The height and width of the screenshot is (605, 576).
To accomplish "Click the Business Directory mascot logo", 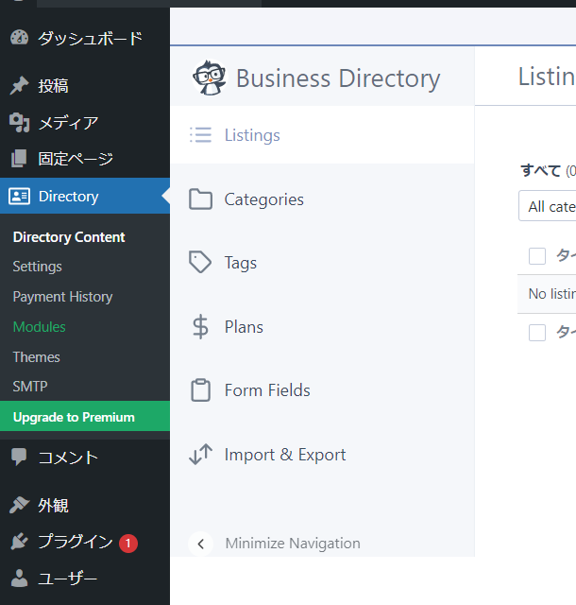I will click(209, 78).
